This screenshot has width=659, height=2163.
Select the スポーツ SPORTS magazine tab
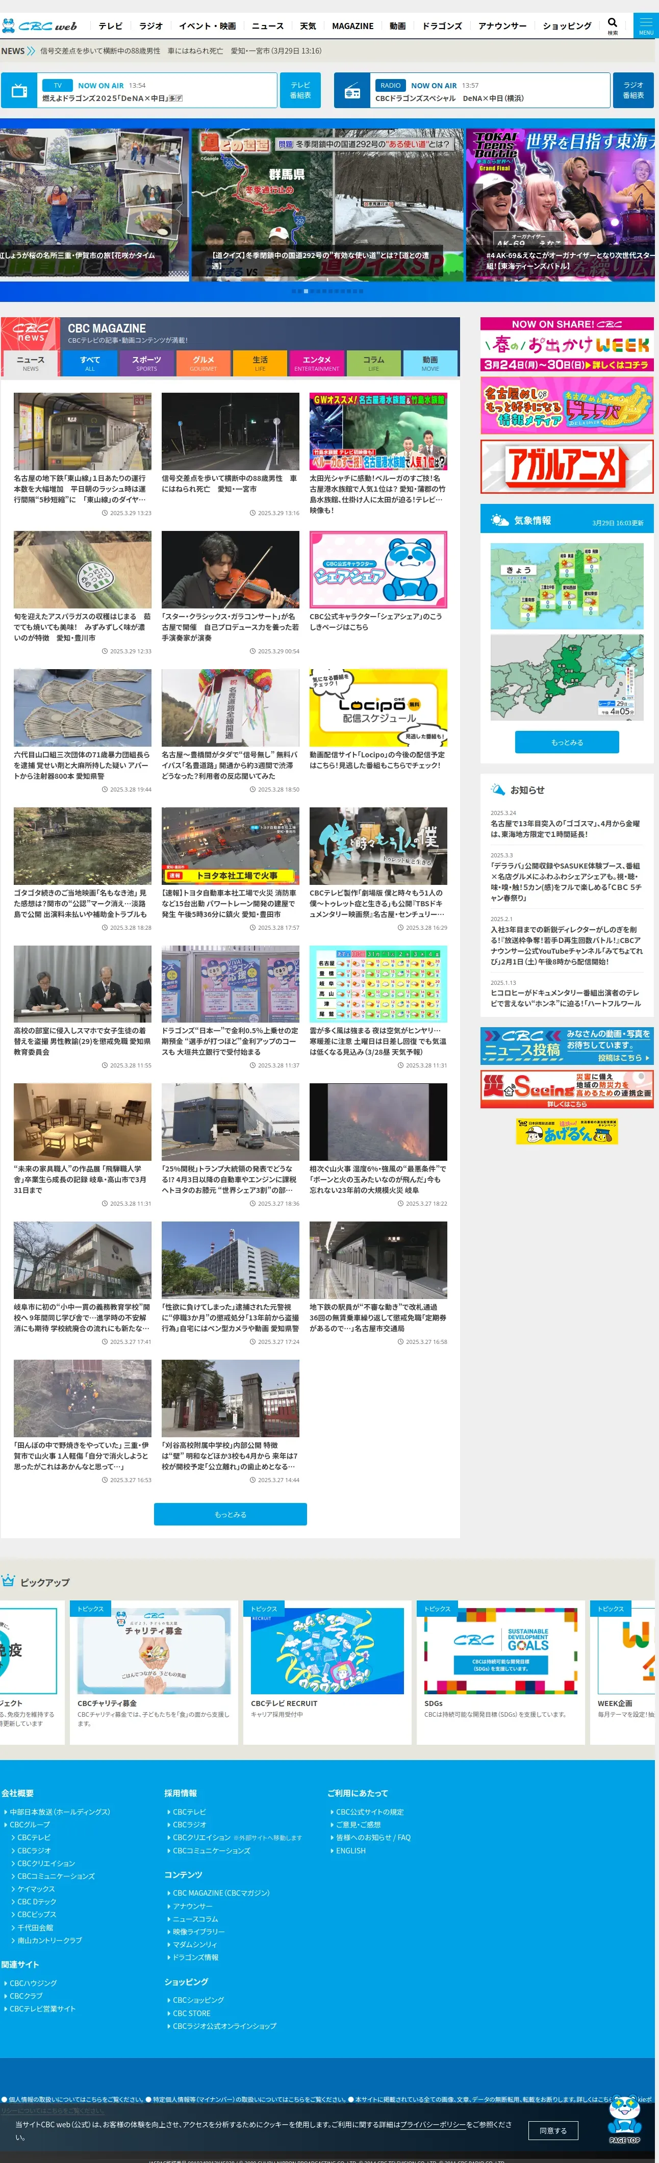[146, 363]
